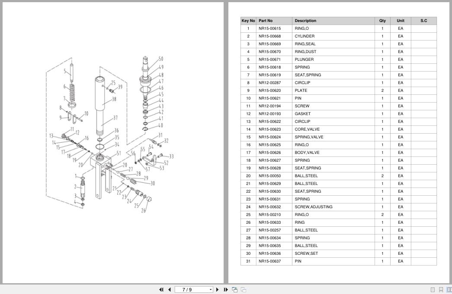
Task: Click the Unit column header
Action: pyautogui.click(x=401, y=21)
